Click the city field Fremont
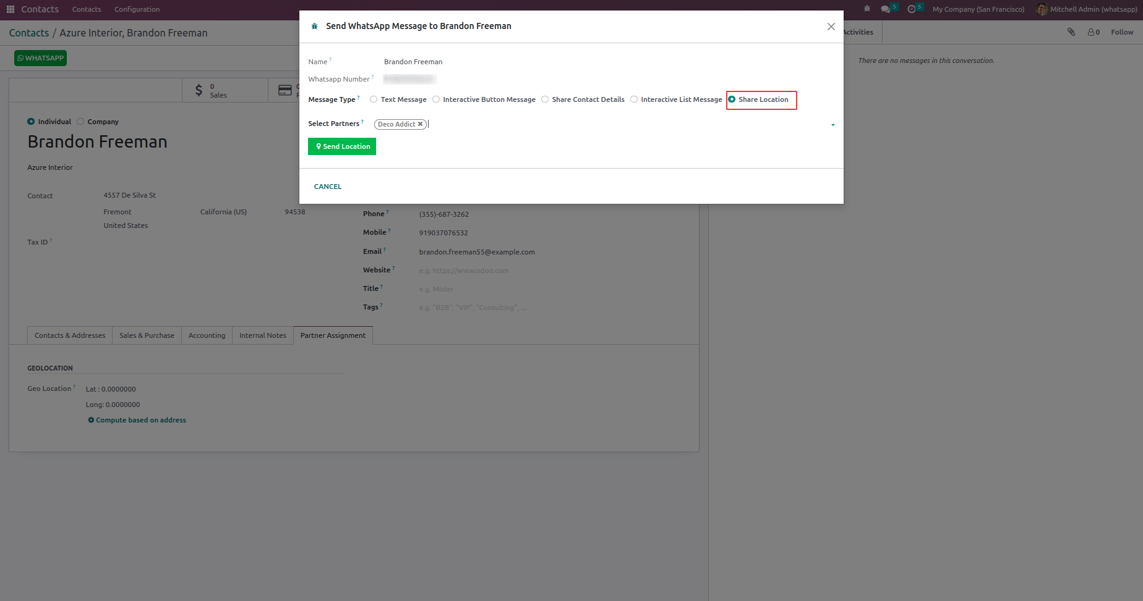 [118, 212]
